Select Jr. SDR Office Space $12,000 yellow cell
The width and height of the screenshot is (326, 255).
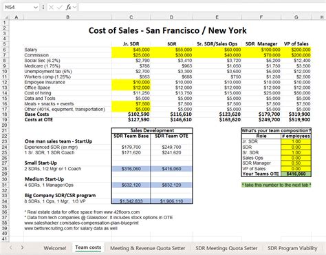tap(131, 88)
